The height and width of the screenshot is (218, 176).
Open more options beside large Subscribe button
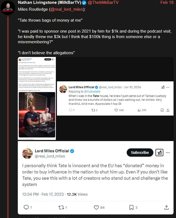(x=168, y=153)
